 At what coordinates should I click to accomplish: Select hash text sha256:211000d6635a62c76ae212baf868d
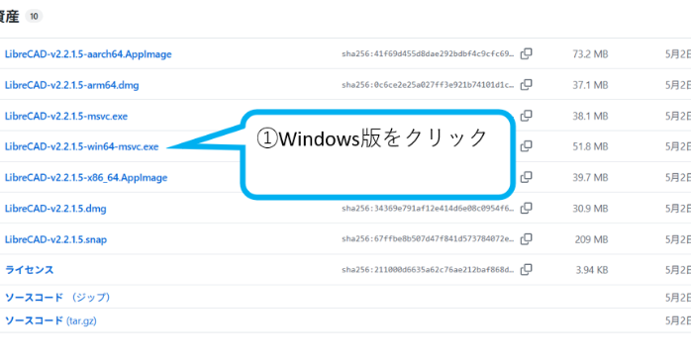[428, 270]
